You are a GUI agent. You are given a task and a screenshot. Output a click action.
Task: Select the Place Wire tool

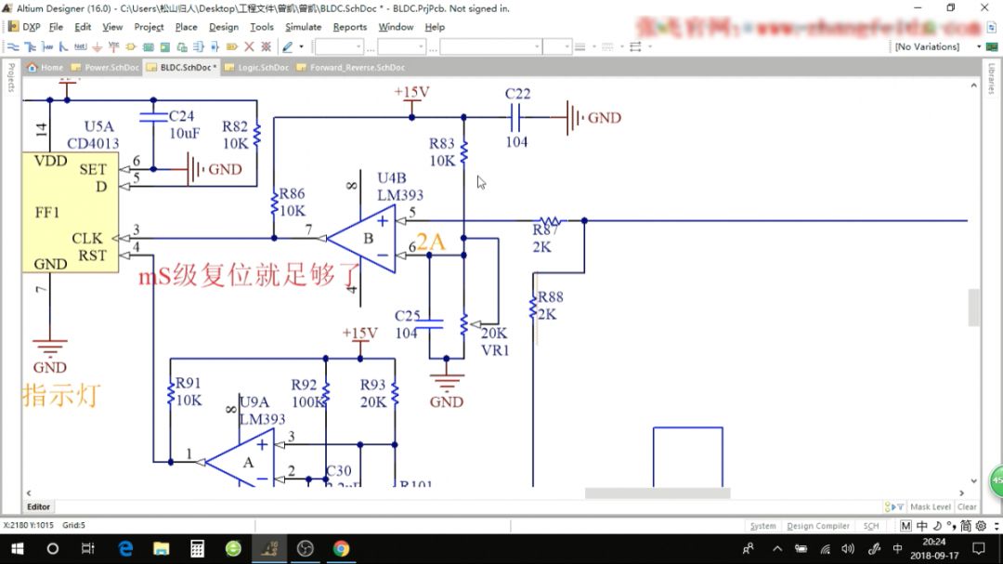pos(13,46)
